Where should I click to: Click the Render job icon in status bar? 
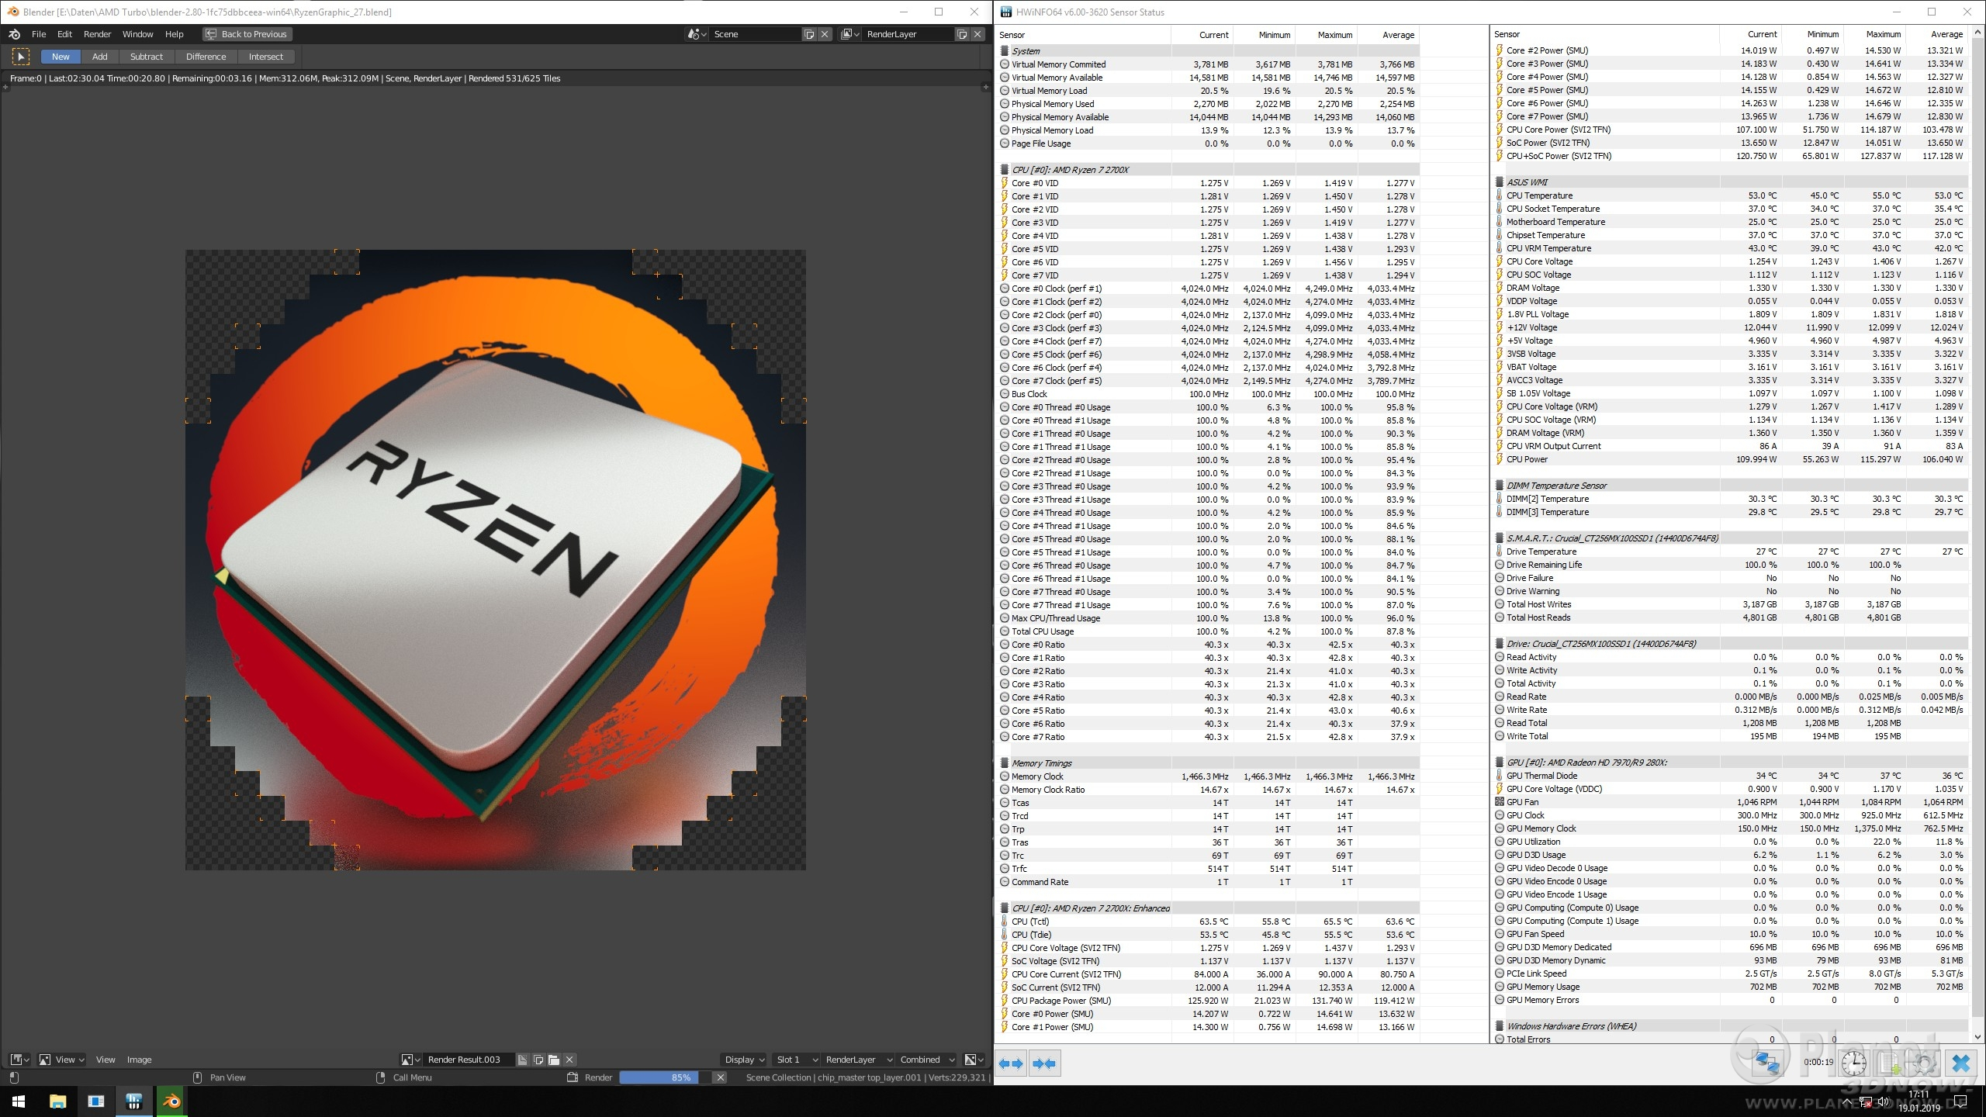coord(573,1077)
